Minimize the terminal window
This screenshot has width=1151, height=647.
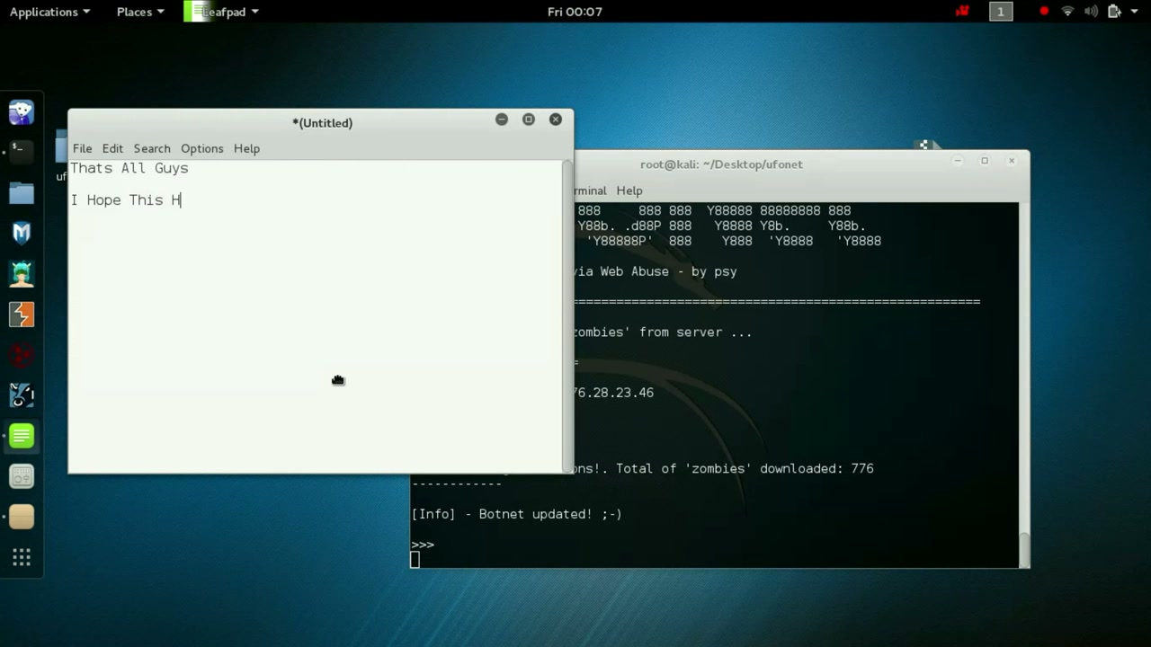coord(958,161)
